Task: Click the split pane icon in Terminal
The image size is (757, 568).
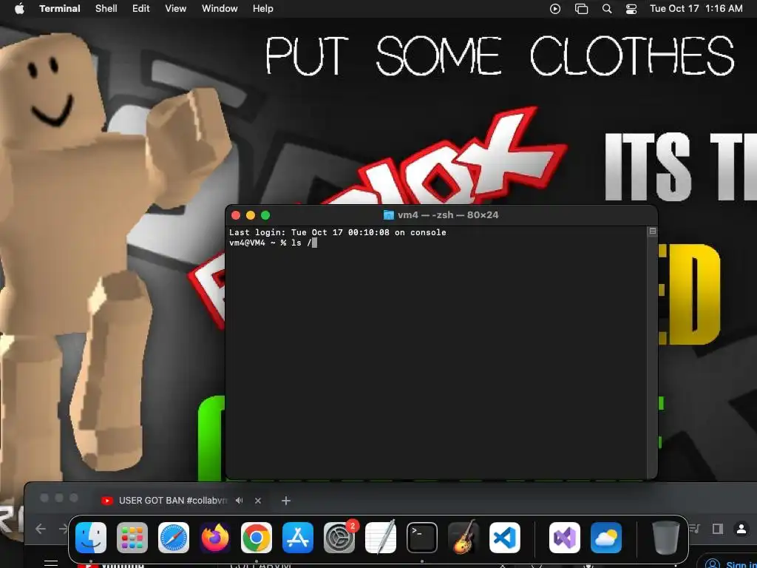Action: coord(652,231)
